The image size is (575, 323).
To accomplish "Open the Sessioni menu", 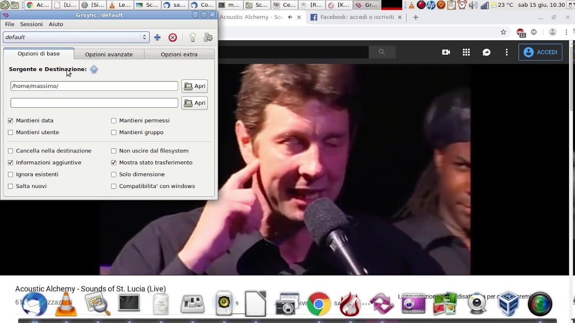I will click(31, 24).
